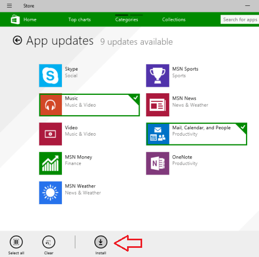Image resolution: width=259 pixels, height=257 pixels.
Task: Select the Skype app name text
Action: (72, 69)
